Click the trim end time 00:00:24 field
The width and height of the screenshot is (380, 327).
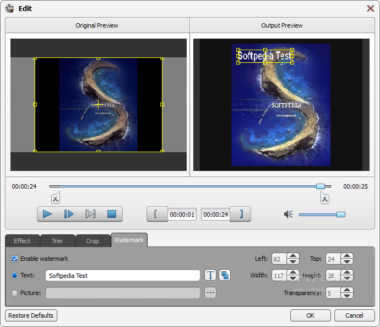pyautogui.click(x=215, y=215)
